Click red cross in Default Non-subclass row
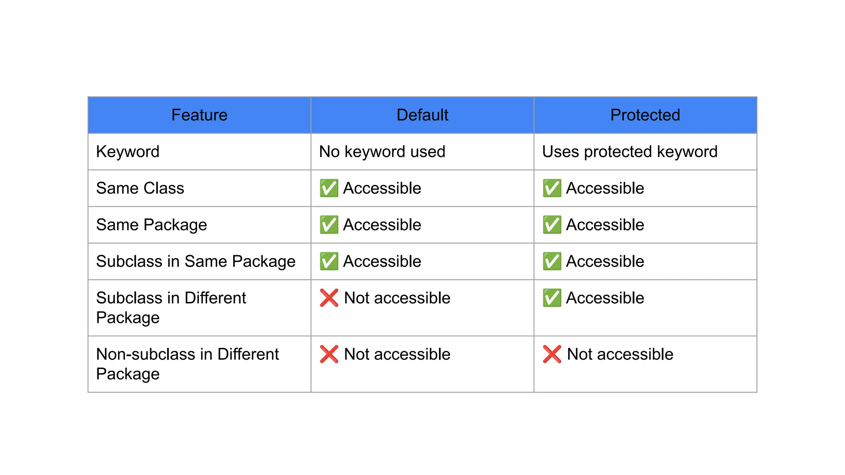This screenshot has height=475, width=845. pyautogui.click(x=329, y=354)
